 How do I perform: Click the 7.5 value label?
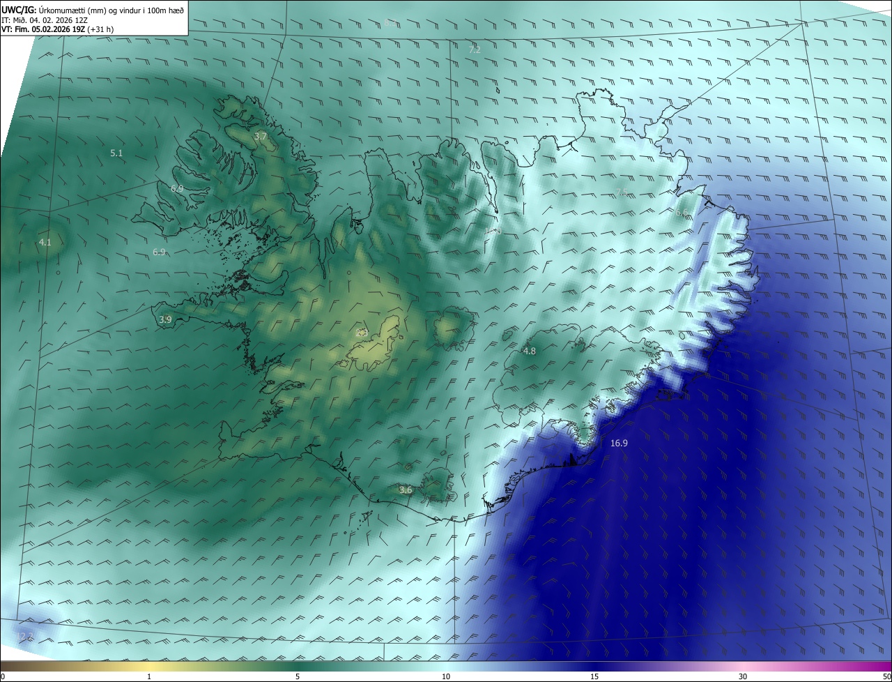pyautogui.click(x=622, y=192)
